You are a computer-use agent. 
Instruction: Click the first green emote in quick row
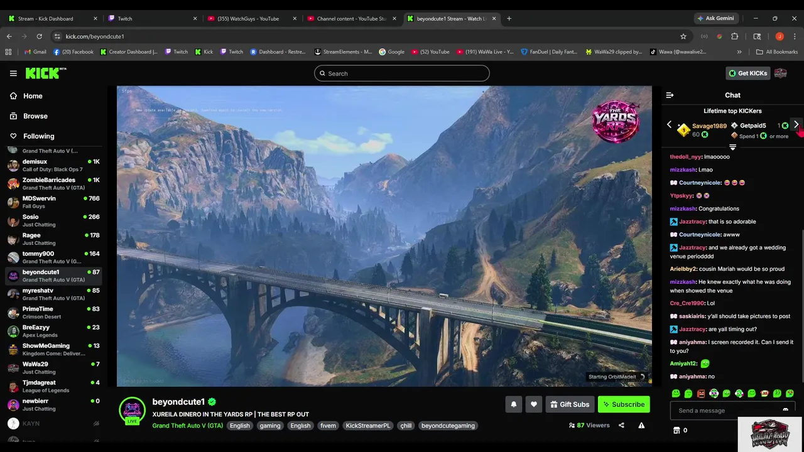click(x=676, y=394)
